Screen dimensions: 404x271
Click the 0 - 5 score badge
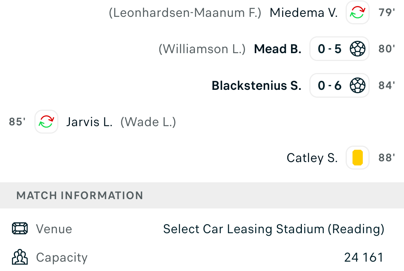pyautogui.click(x=339, y=49)
